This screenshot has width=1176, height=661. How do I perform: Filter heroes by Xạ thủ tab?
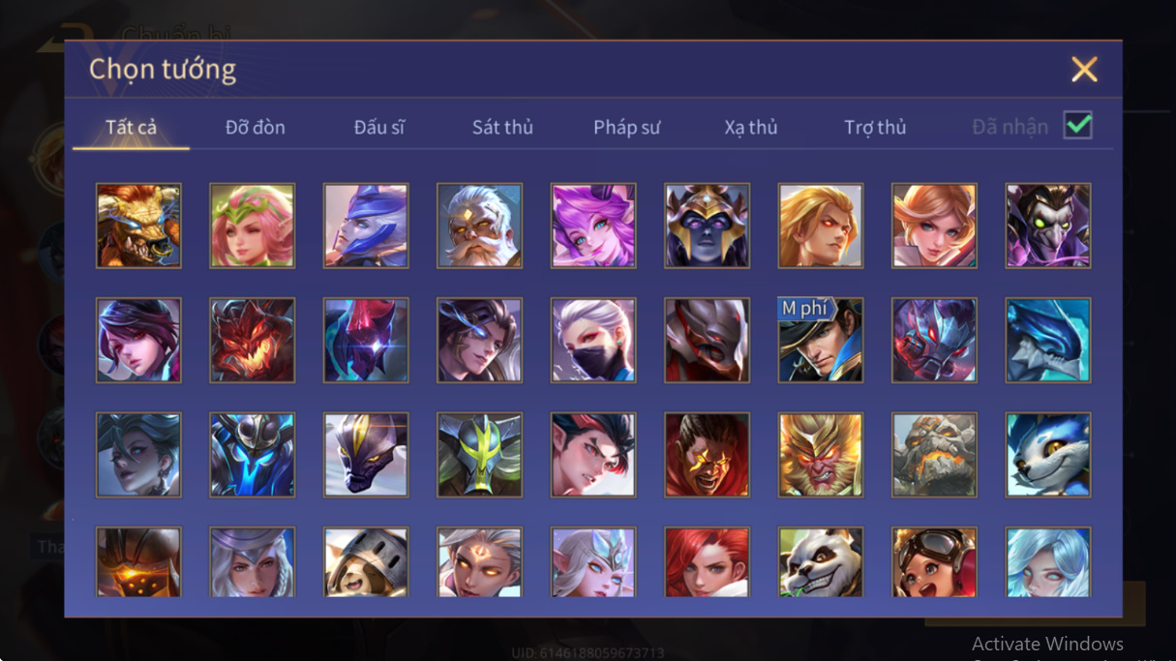751,127
